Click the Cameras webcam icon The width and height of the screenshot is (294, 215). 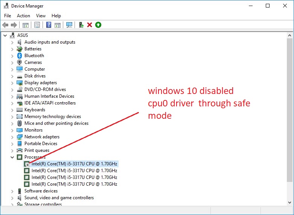(20, 62)
